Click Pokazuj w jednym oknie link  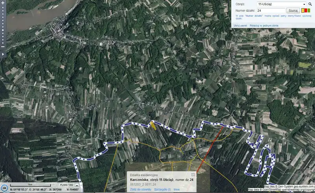tap(264, 26)
